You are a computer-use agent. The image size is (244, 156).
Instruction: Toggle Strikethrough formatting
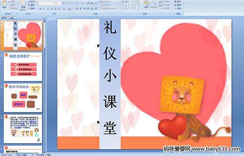click(52, 9)
